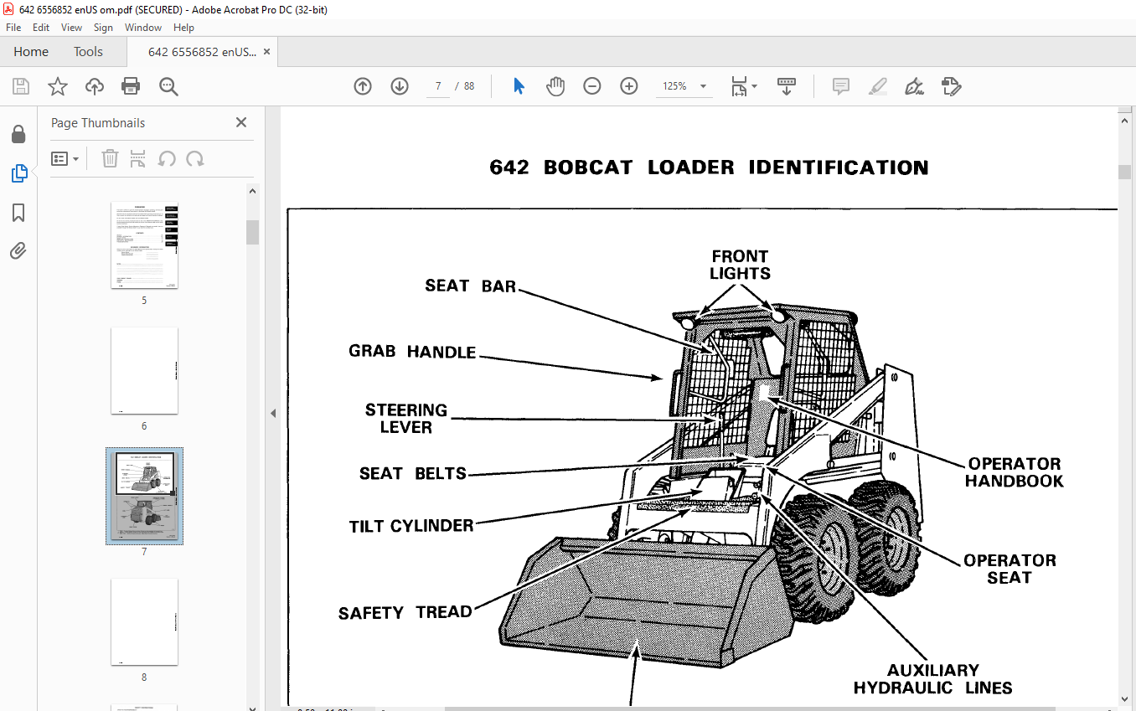Switch to the Tools tab
1136x711 pixels.
[x=88, y=52]
